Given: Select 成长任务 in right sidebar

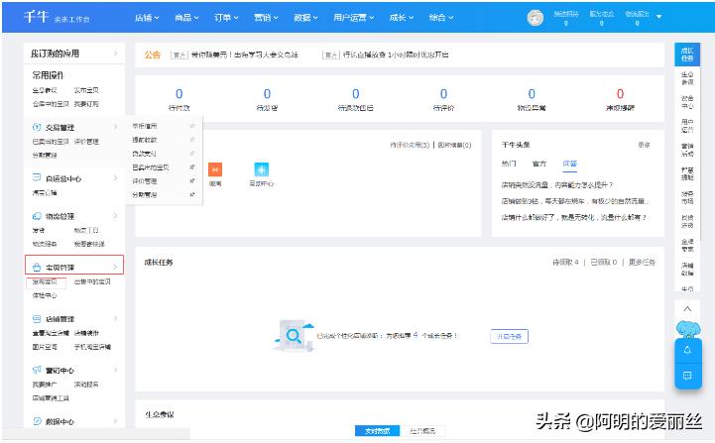Looking at the screenshot, I should (687, 55).
